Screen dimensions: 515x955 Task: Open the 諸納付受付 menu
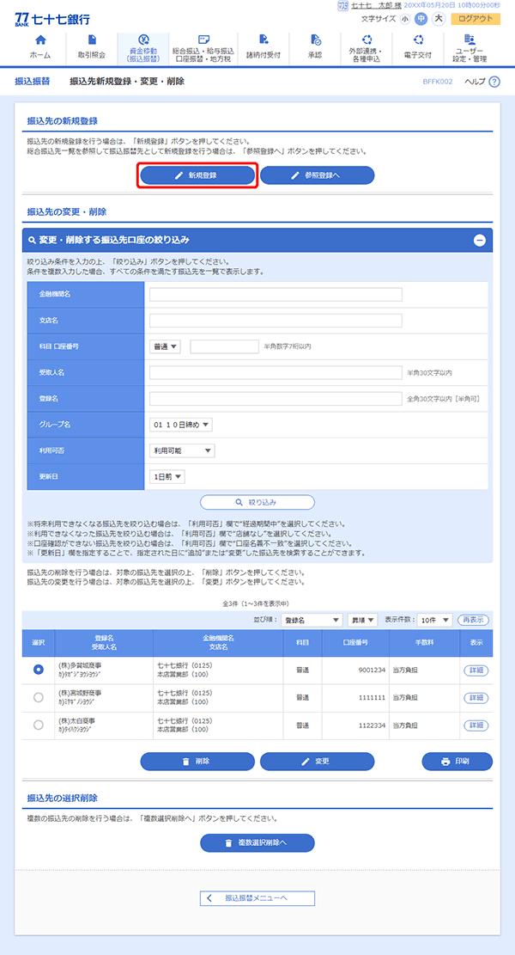[264, 49]
